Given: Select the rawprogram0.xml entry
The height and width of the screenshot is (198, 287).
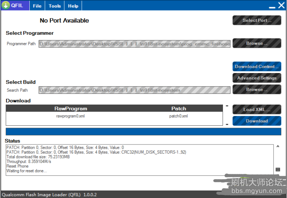Looking at the screenshot, I should coord(70,116).
